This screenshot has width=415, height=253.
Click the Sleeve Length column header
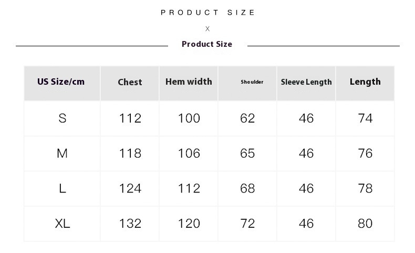(306, 82)
